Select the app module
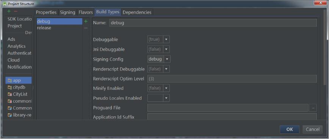This screenshot has height=139, width=329. (19, 80)
